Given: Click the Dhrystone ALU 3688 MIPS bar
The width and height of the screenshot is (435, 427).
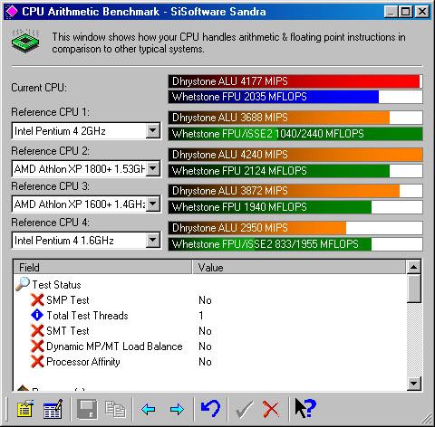Looking at the screenshot, I should 295,118.
